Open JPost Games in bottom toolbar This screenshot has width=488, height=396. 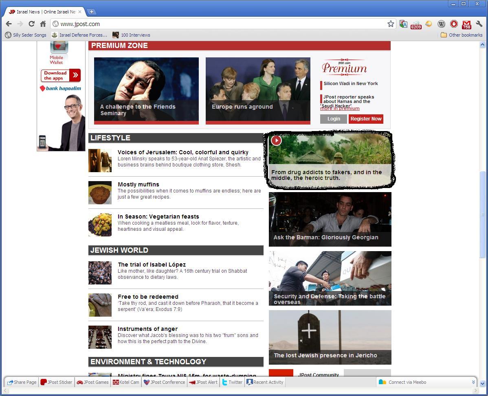(x=93, y=382)
